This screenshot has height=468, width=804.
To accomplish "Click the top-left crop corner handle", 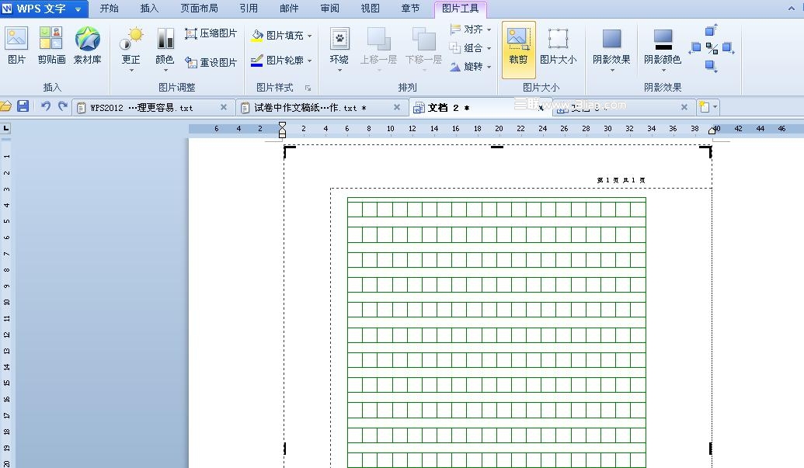I will point(290,151).
